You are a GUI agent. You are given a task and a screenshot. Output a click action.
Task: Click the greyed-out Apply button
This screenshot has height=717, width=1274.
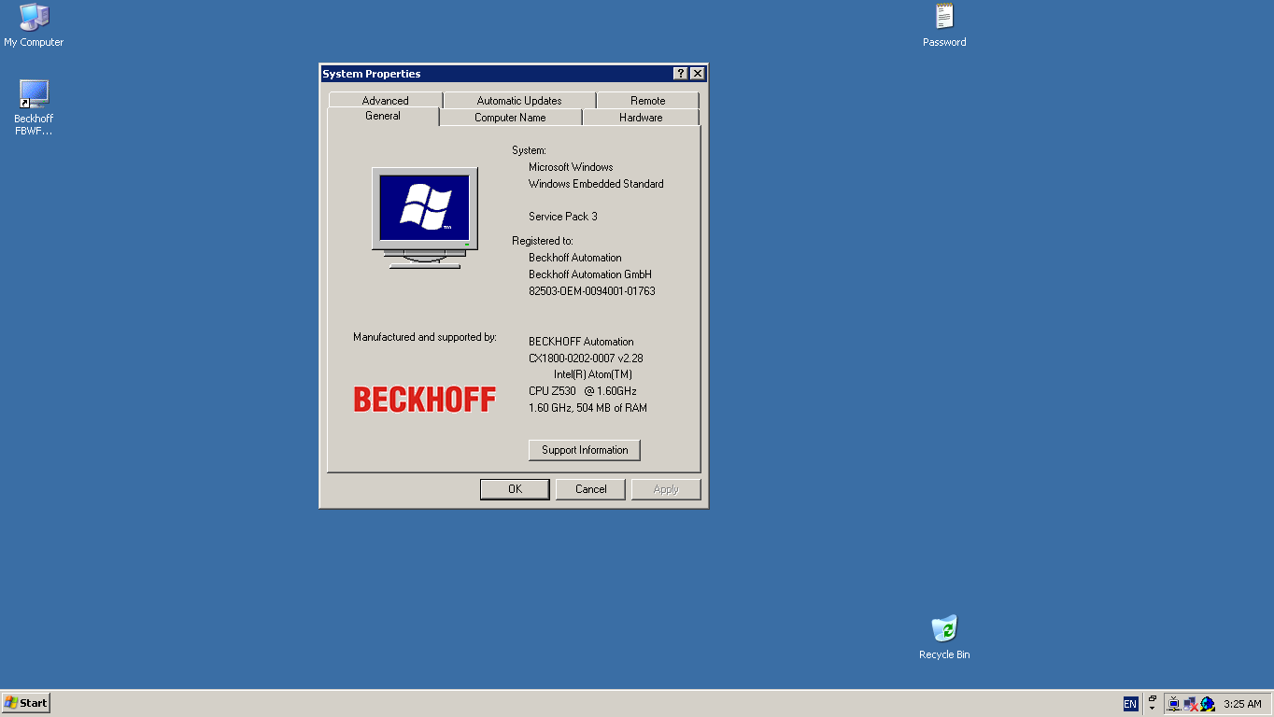(x=666, y=489)
